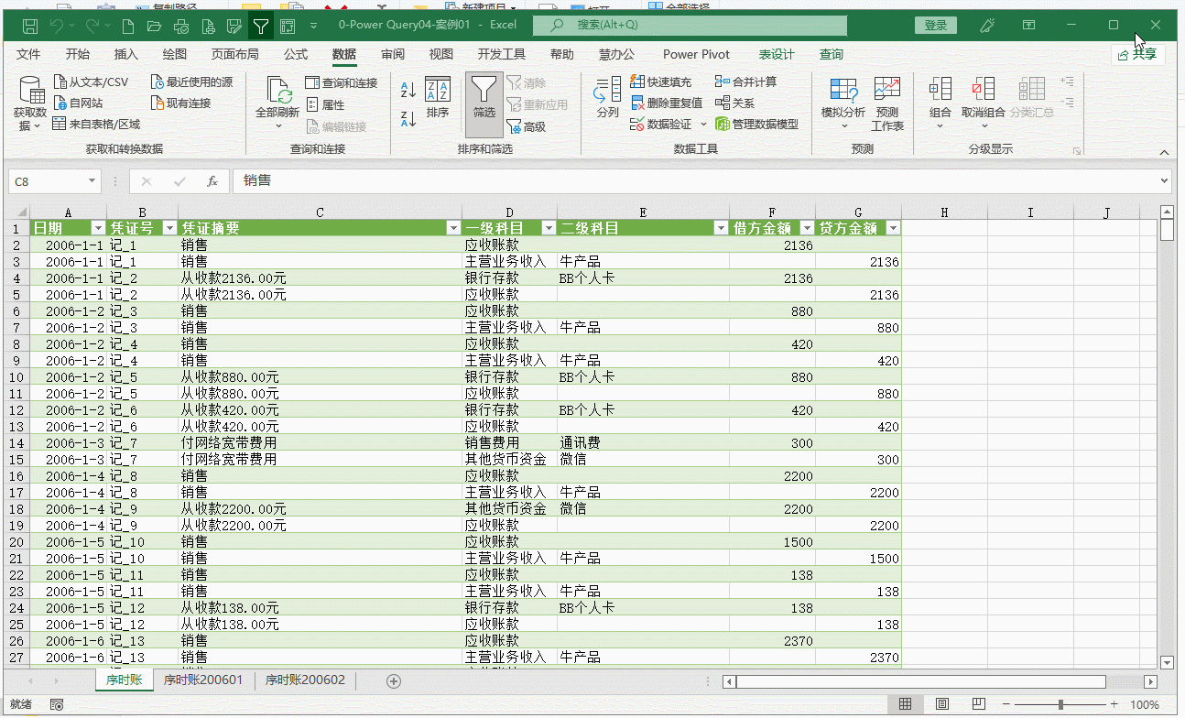Open a file via folder icon in title bar
This screenshot has height=718, width=1185.
(154, 26)
